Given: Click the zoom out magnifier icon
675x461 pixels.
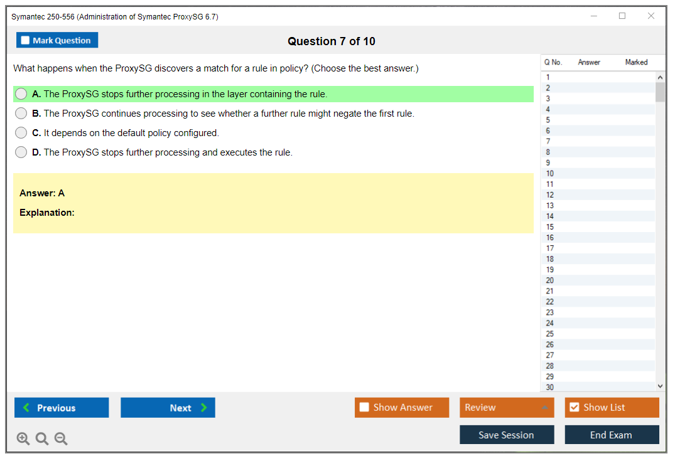Looking at the screenshot, I should pyautogui.click(x=61, y=439).
